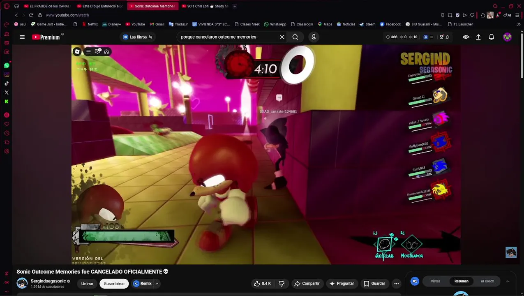Open the Aria AI toolbar button
The height and width of the screenshot is (296, 524).
point(508,15)
